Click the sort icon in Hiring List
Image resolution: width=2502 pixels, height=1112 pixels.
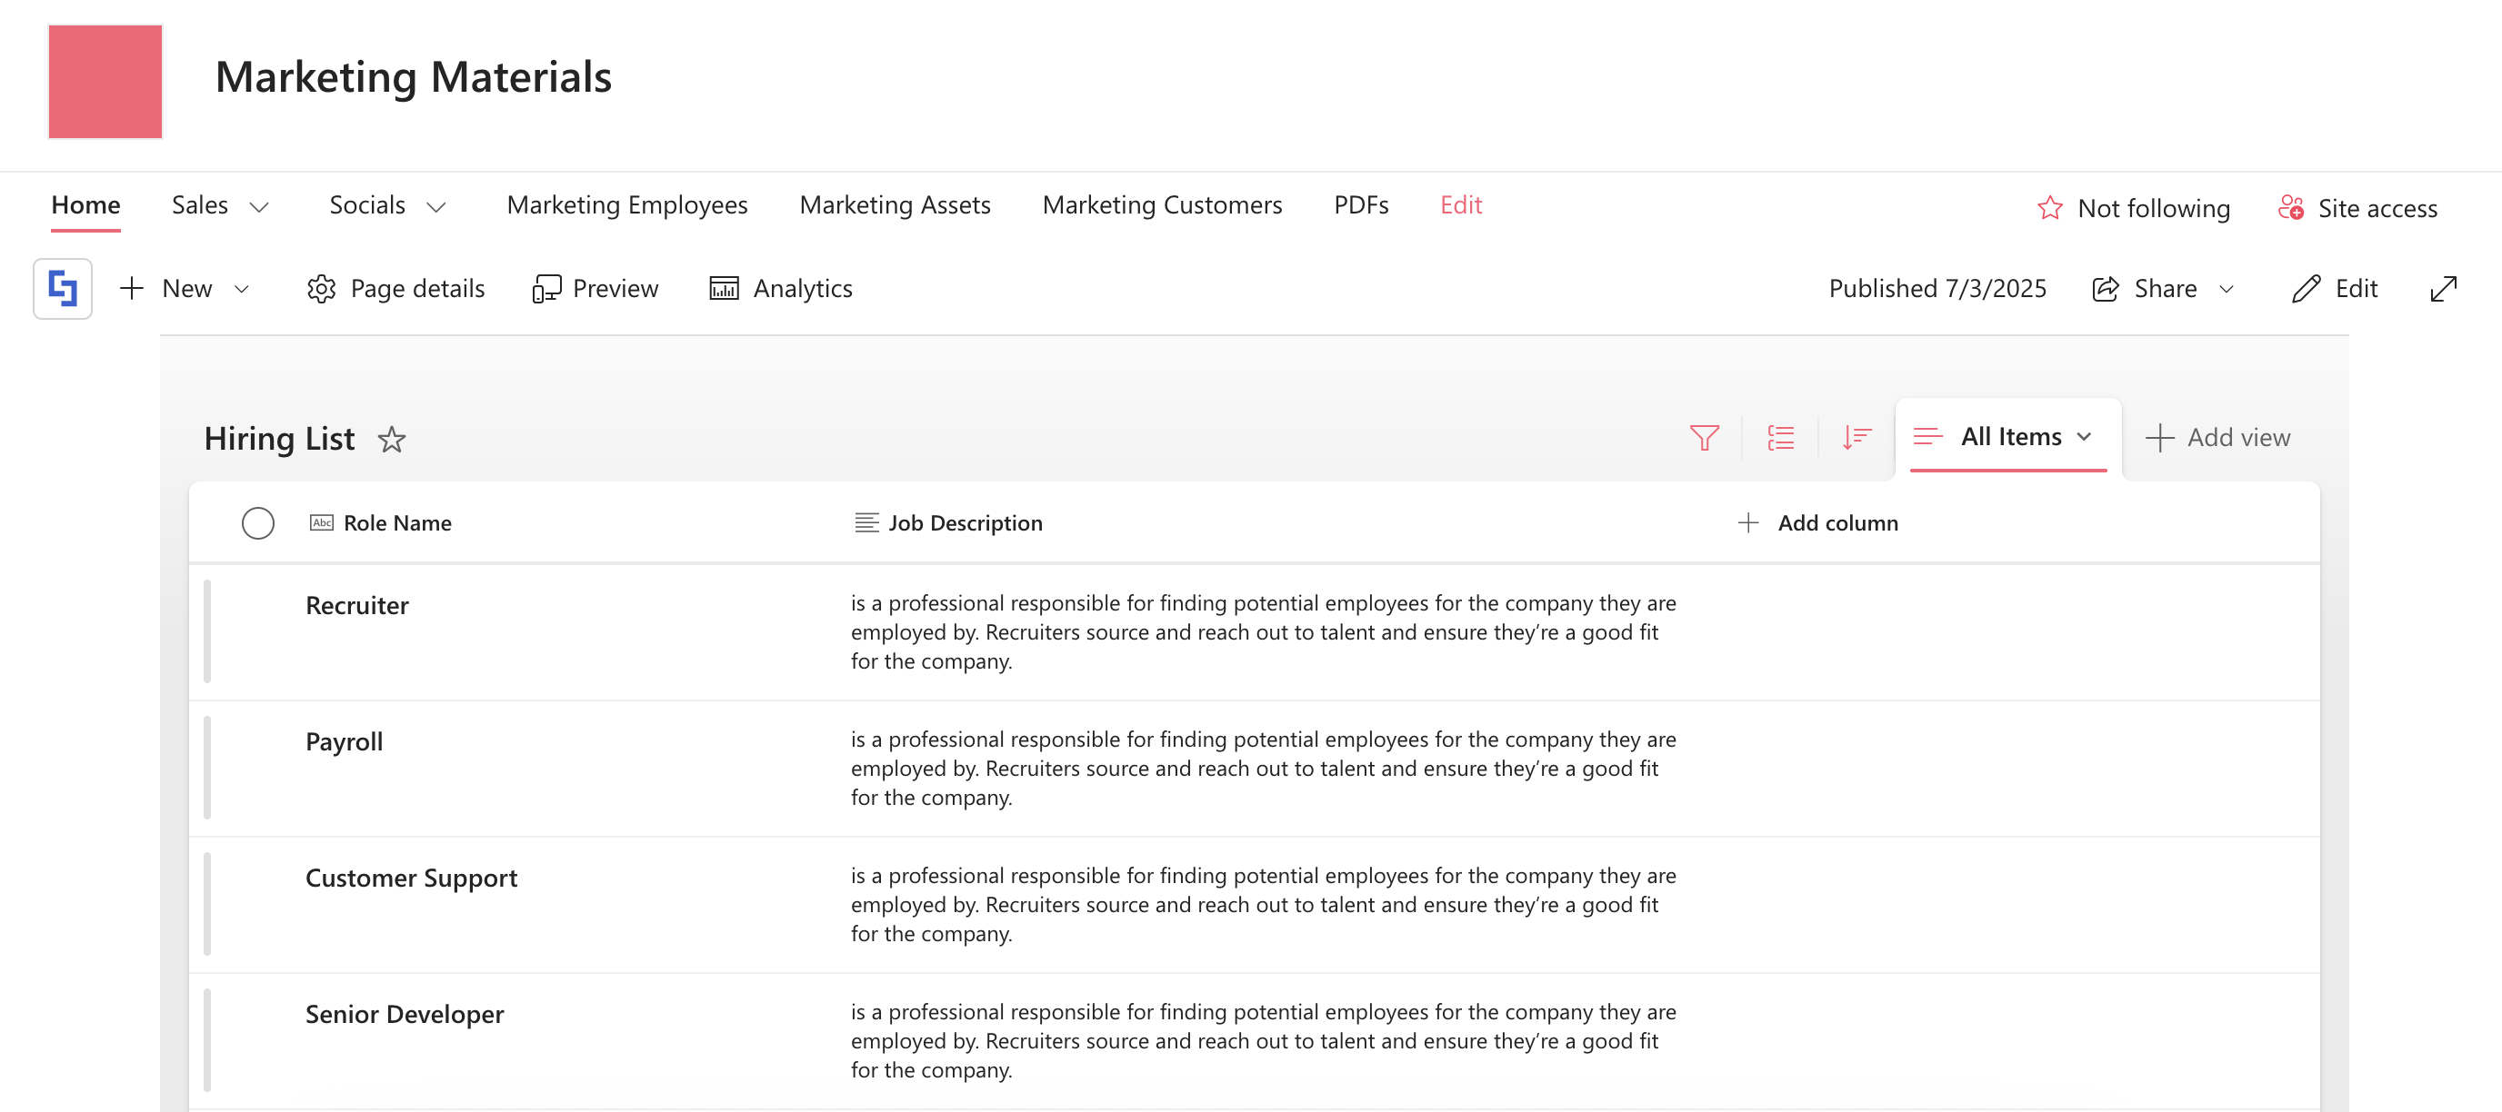pos(1856,438)
